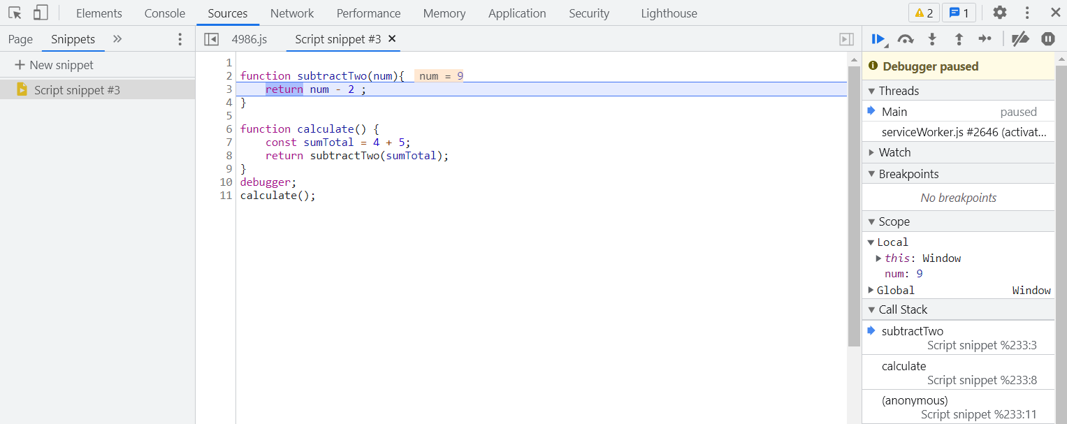The width and height of the screenshot is (1067, 424).
Task: Close the DevTools panel
Action: (x=1055, y=13)
